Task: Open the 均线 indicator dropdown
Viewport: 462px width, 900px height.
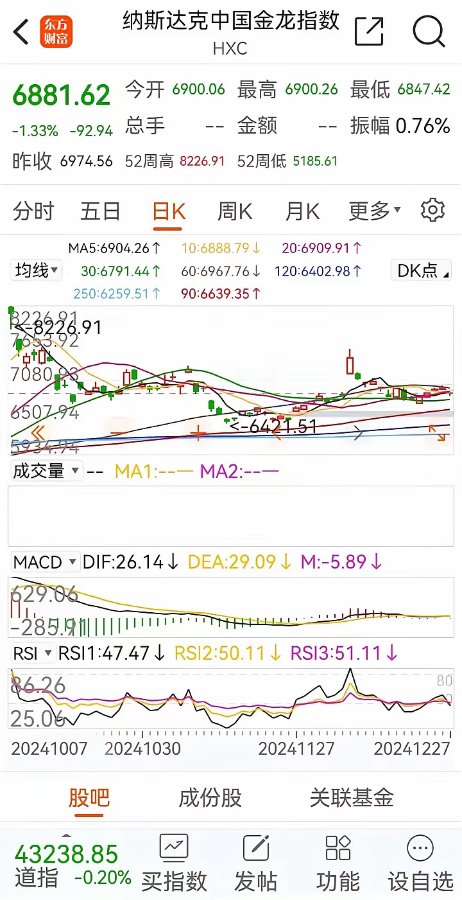Action: point(36,270)
